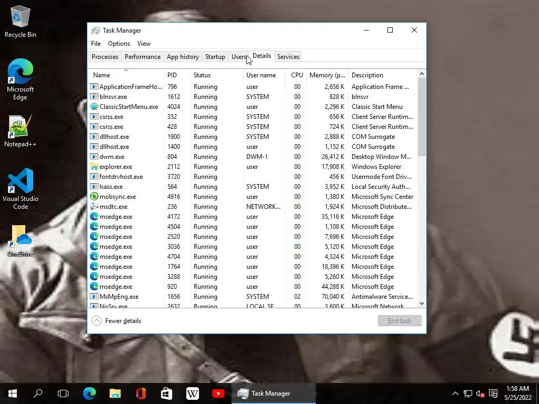This screenshot has width=539, height=404.
Task: Select the ApplicationFrameHo... process row
Action: 253,87
